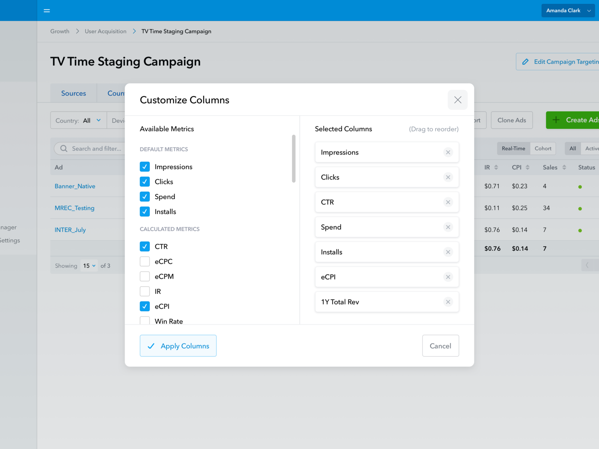Remove CTR from selected columns
The width and height of the screenshot is (599, 449).
pyautogui.click(x=448, y=202)
